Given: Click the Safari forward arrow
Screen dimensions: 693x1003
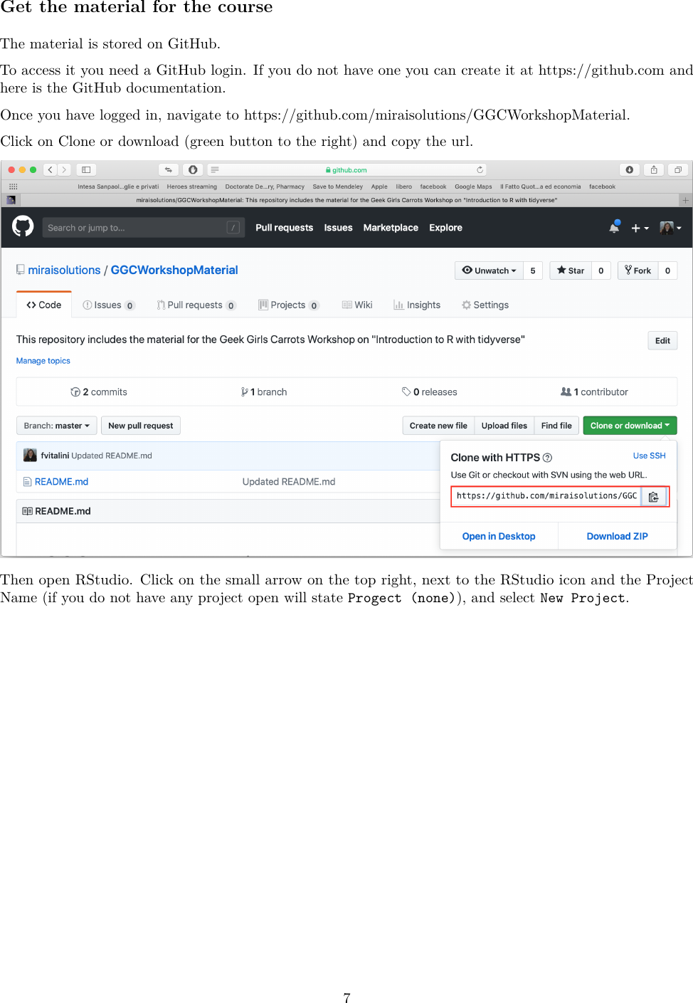Looking at the screenshot, I should coord(64,169).
